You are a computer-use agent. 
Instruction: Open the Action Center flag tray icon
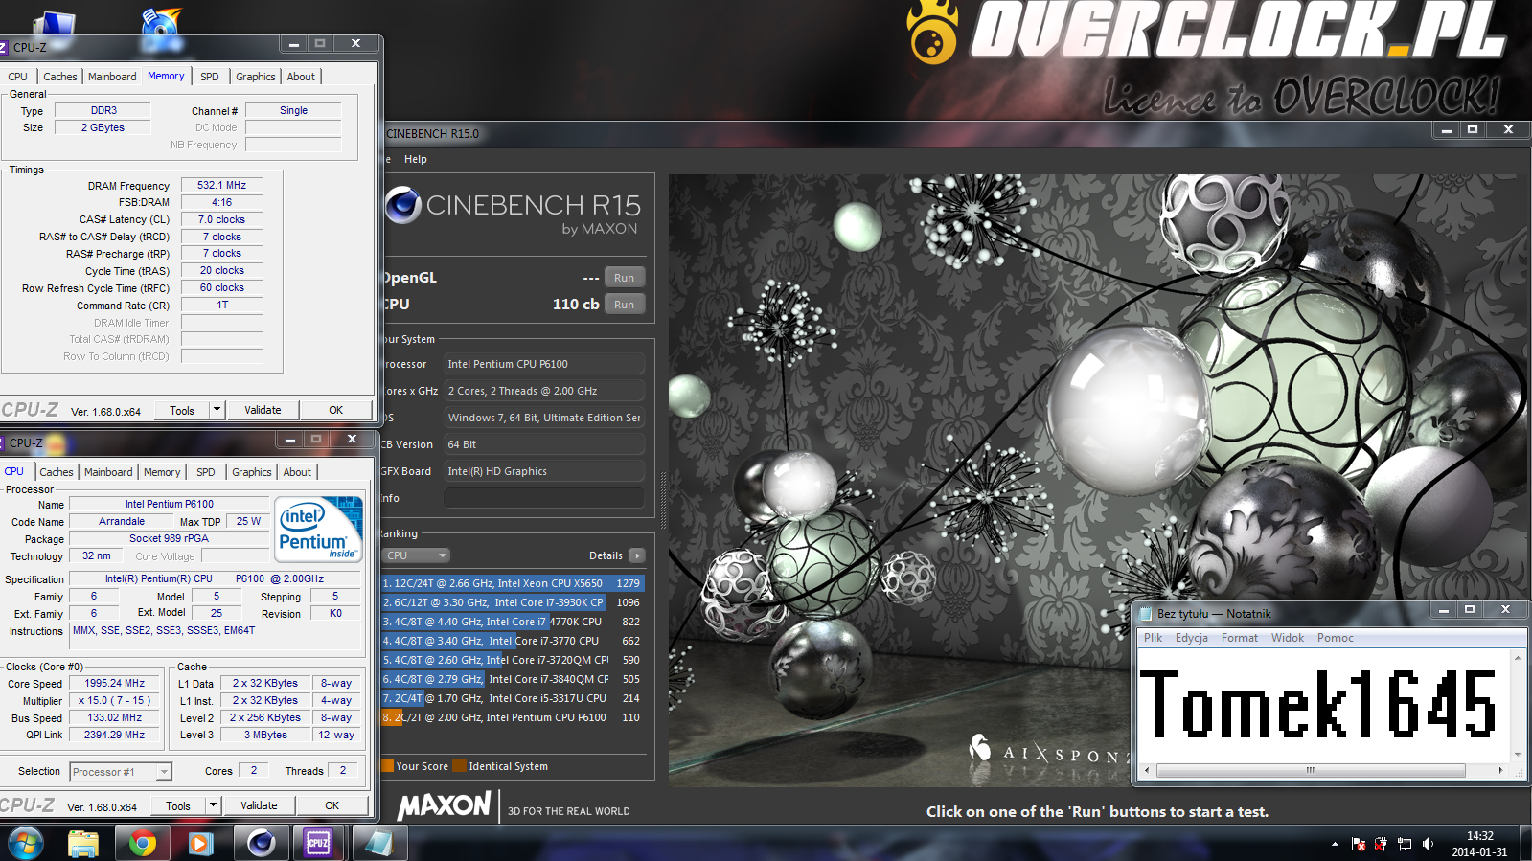(1358, 844)
